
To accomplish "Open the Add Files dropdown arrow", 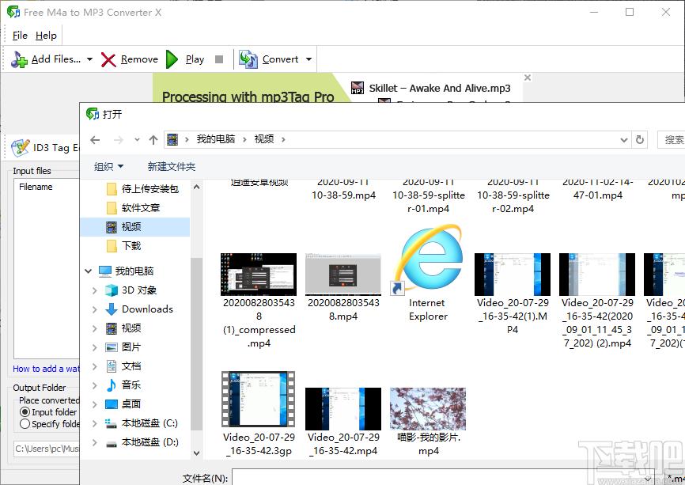I will [89, 59].
